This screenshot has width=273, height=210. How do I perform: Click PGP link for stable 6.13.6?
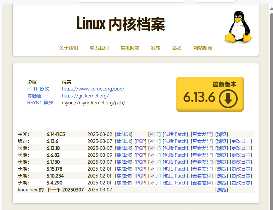pyautogui.click(x=140, y=141)
